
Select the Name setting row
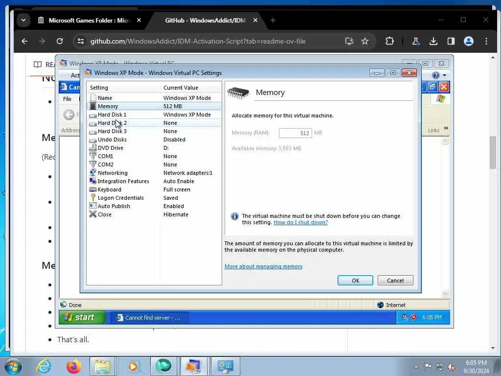(154, 98)
